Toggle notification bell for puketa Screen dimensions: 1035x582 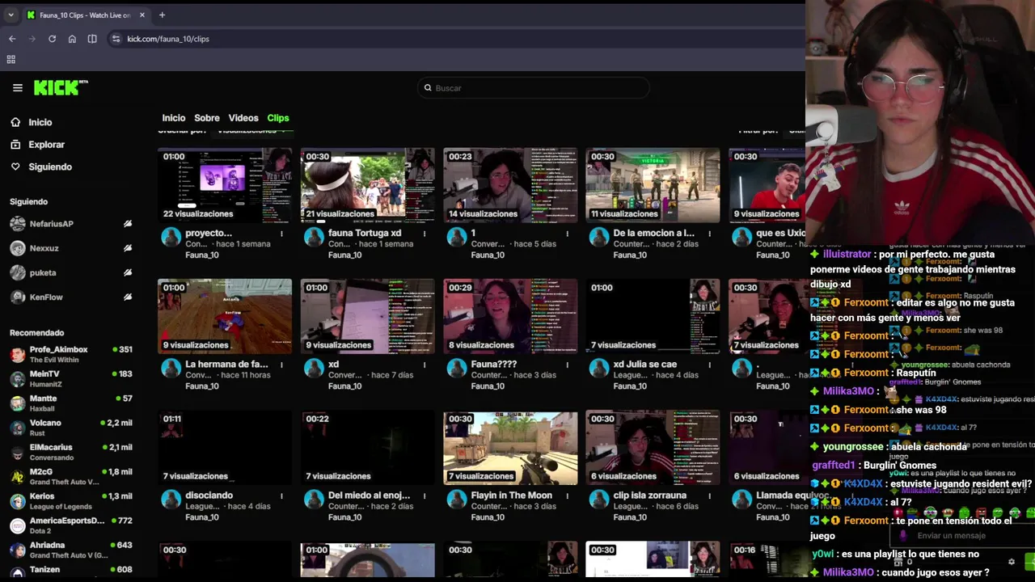128,272
